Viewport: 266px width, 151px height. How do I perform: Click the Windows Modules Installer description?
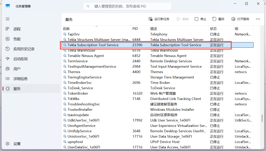172,109
